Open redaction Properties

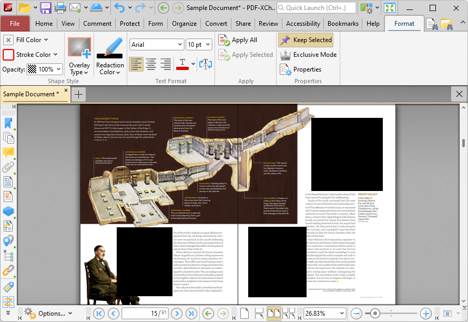pos(301,69)
